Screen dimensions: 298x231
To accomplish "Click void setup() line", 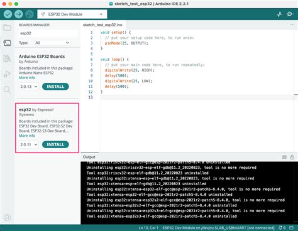I will (116, 33).
